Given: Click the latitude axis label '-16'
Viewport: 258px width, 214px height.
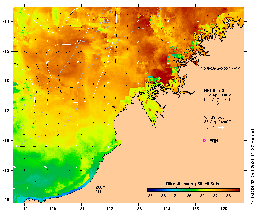Looking at the screenshot, I should pyautogui.click(x=6, y=81).
